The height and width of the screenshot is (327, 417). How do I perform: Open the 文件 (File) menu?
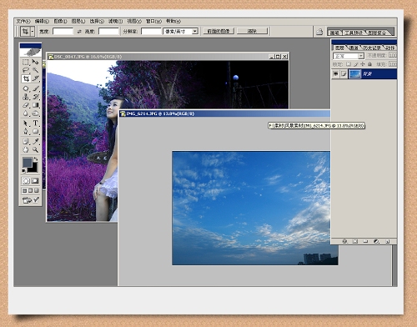coord(23,21)
